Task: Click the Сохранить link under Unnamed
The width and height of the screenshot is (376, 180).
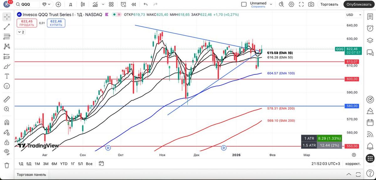Action: pyautogui.click(x=258, y=7)
